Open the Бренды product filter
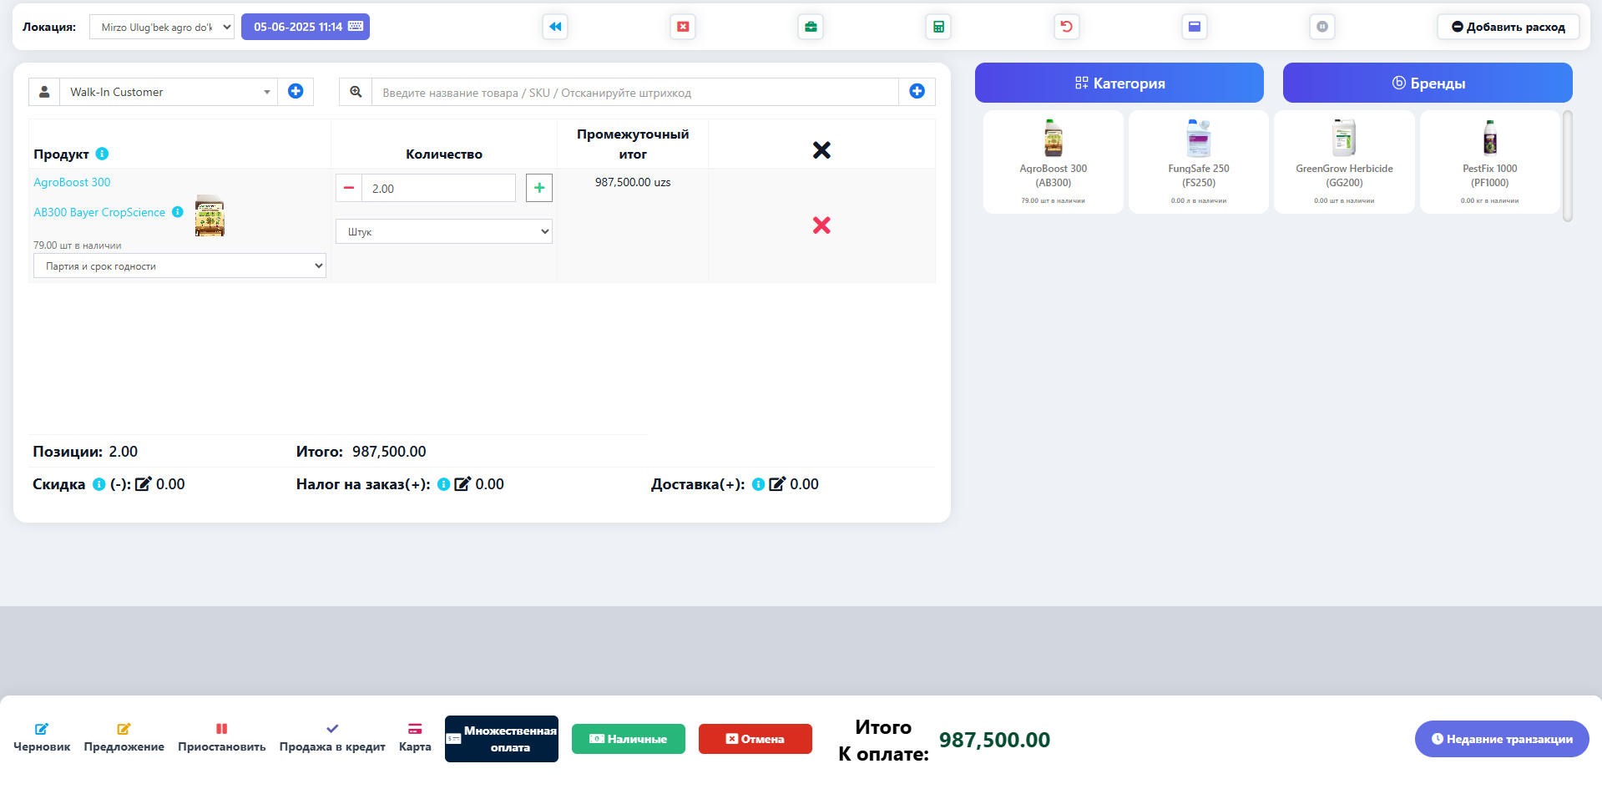Screen dimensions: 1602x789 [x=1427, y=83]
